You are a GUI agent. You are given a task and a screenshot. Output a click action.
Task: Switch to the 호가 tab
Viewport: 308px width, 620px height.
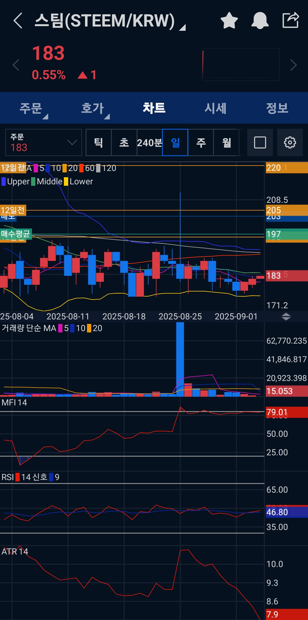(x=92, y=108)
